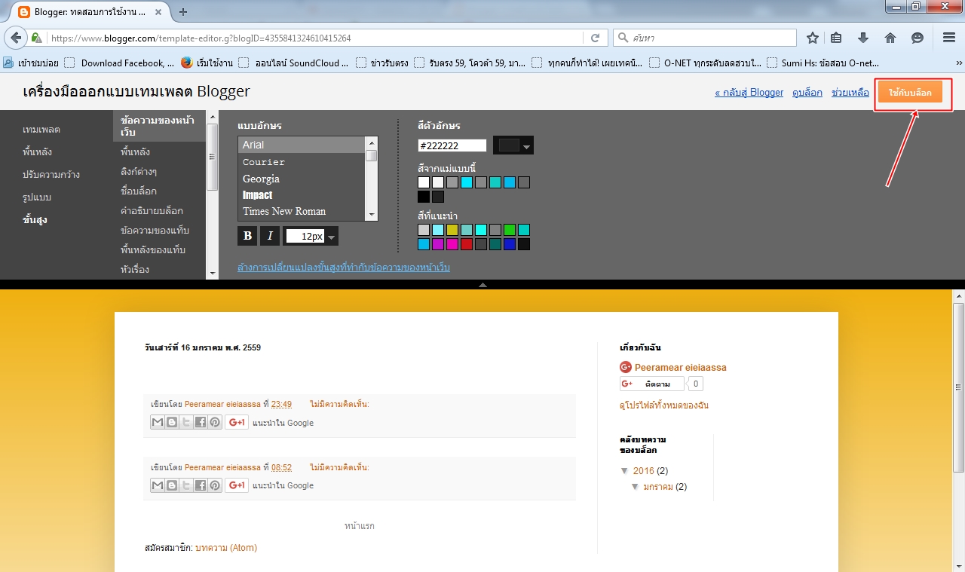
Task: Select ข้อความของแท็บ in advanced list
Action: pos(155,231)
